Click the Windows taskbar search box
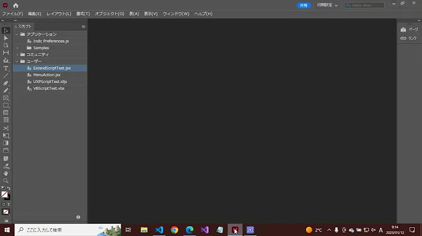422x236 pixels. [x=68, y=230]
